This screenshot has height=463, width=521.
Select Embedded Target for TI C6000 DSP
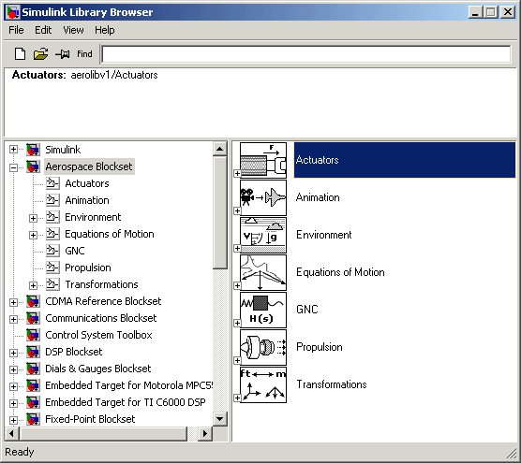coord(126,402)
